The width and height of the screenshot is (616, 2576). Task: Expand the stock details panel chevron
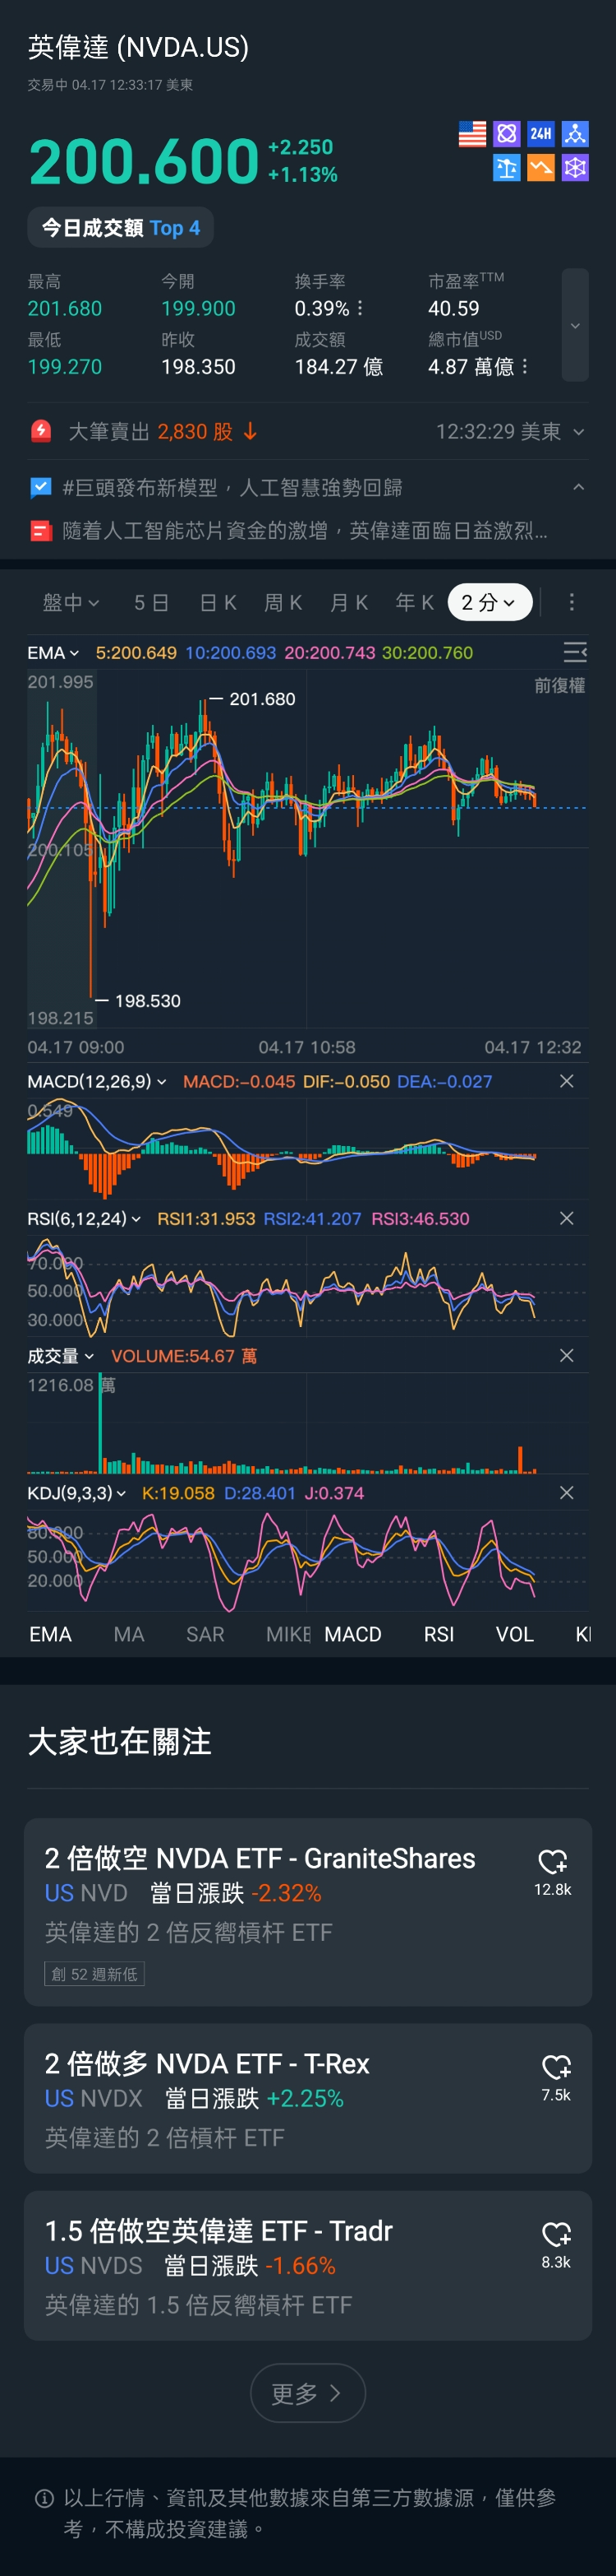click(575, 325)
